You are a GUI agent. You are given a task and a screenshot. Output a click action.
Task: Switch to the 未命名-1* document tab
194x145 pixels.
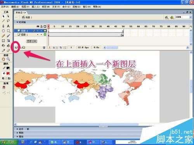[x=21, y=12]
